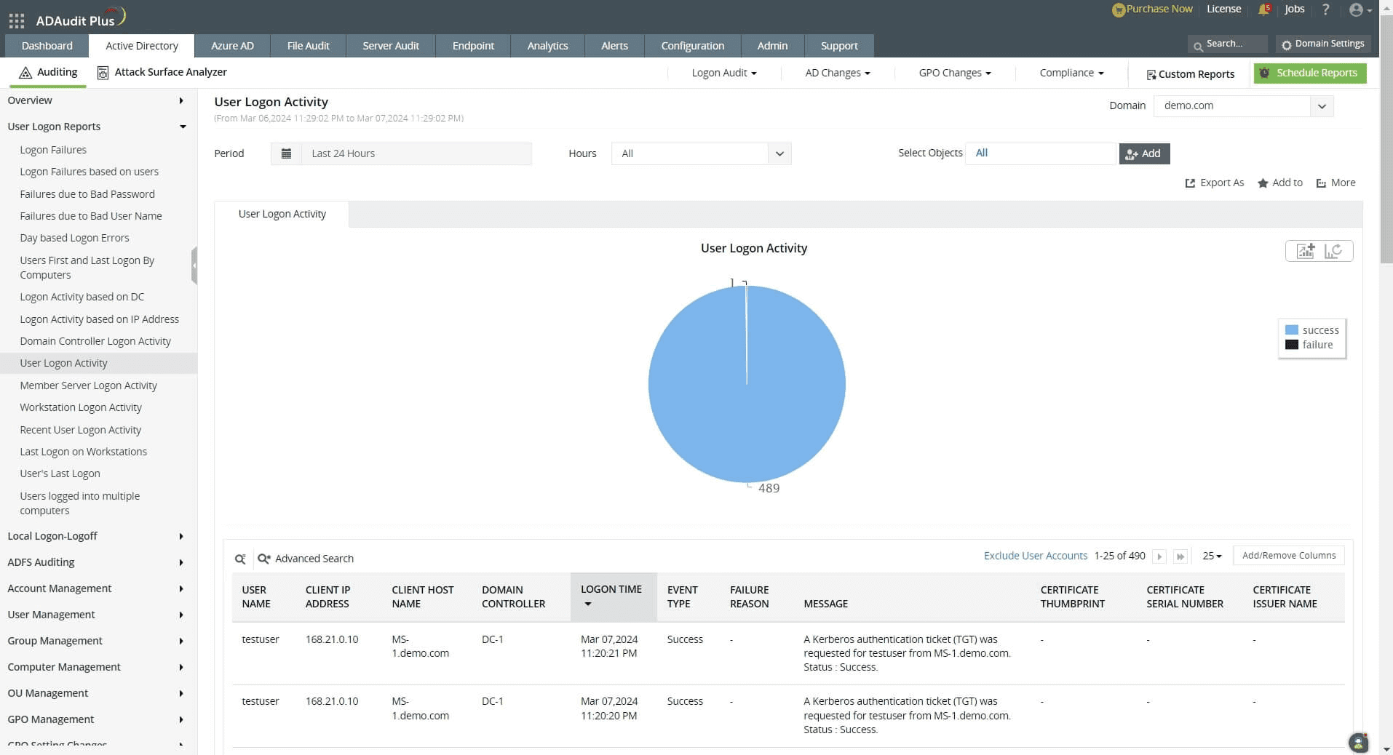Go to the last page arrow

click(1180, 556)
